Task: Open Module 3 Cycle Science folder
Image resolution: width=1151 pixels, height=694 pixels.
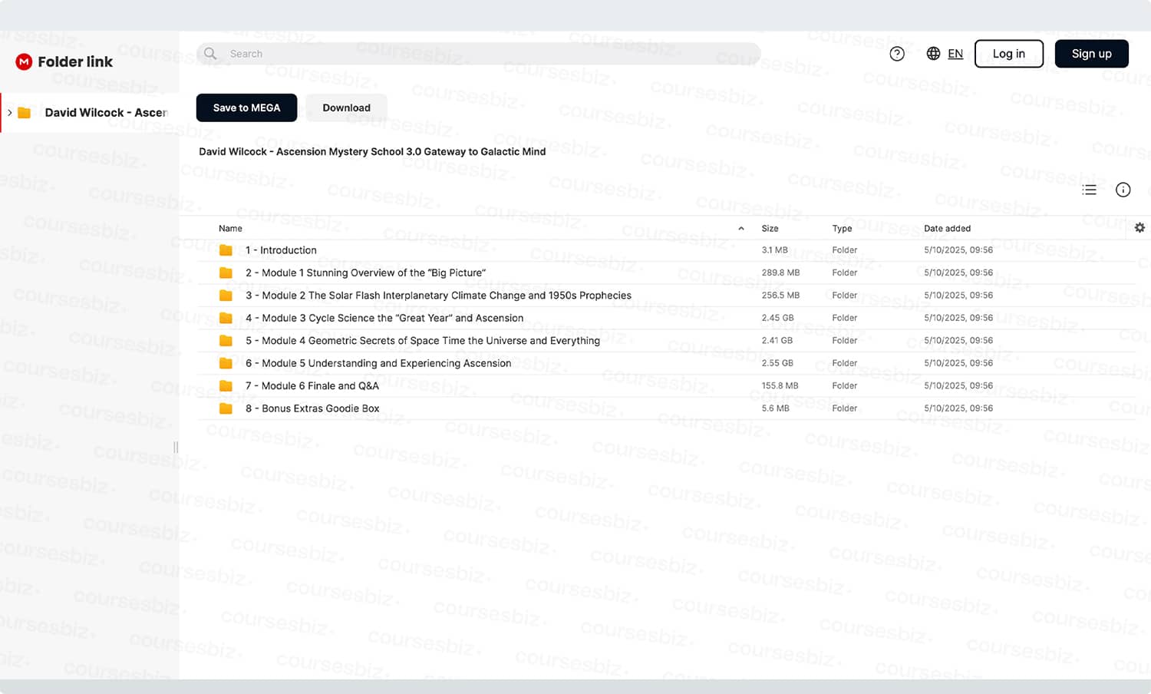Action: coord(384,318)
